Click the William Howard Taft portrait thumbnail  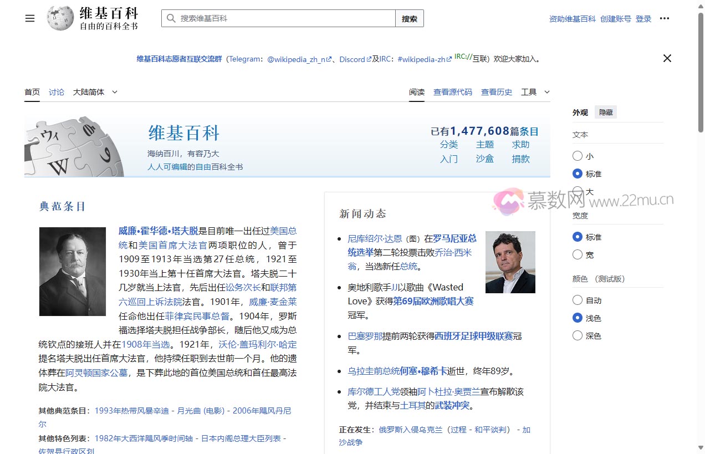click(x=73, y=272)
